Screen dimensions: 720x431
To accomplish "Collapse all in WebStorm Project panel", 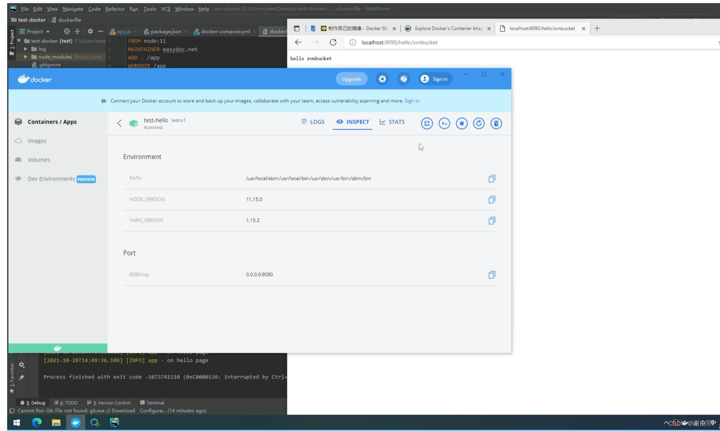I will click(x=77, y=31).
